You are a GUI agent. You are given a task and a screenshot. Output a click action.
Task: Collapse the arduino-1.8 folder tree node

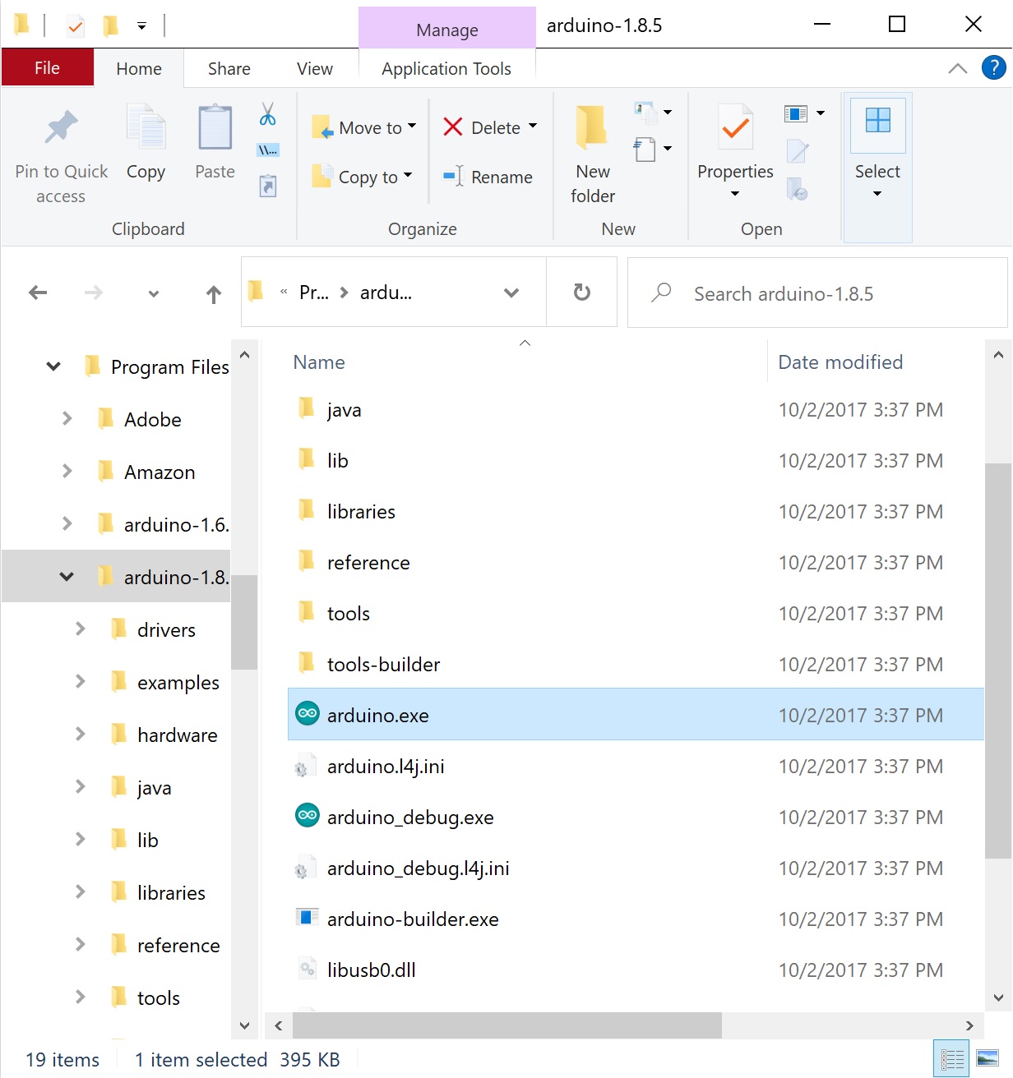pos(67,577)
